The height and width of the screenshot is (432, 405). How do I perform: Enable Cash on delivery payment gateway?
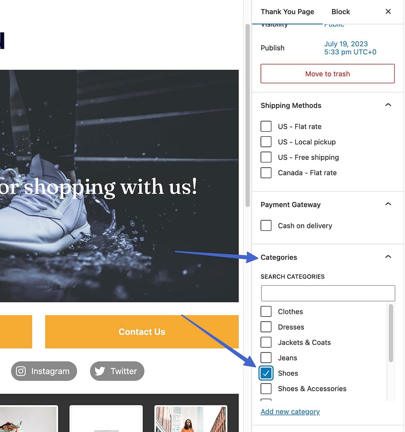266,226
